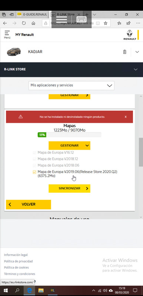Click the network Wi-Fi tray icon

100,290
